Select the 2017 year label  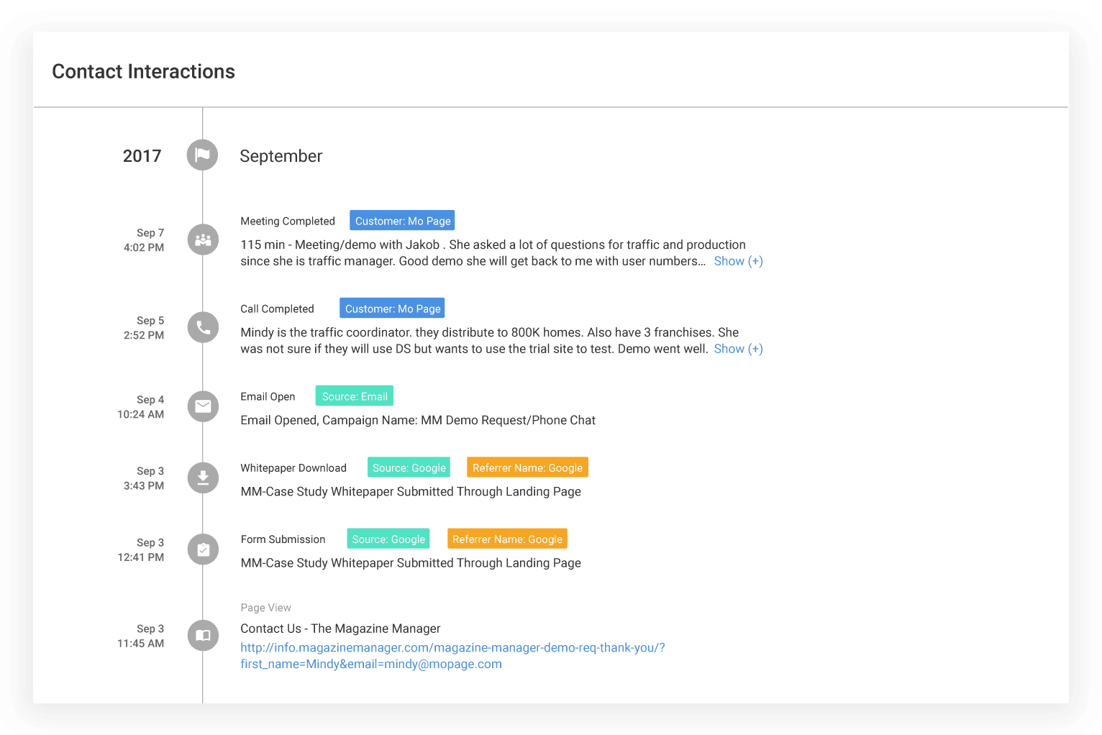[142, 155]
